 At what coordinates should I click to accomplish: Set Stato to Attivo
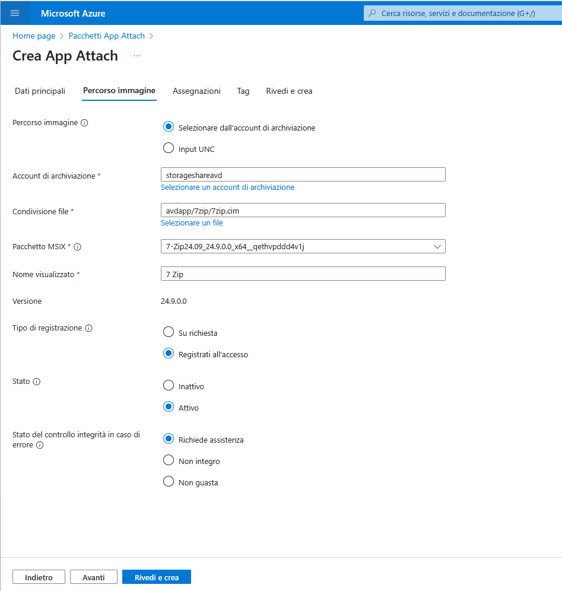point(169,406)
